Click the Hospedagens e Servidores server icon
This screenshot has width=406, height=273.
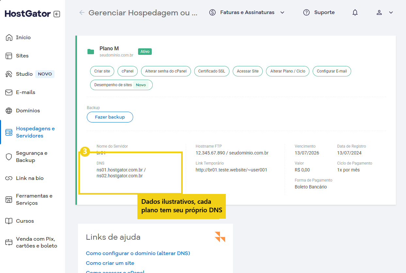point(9,132)
